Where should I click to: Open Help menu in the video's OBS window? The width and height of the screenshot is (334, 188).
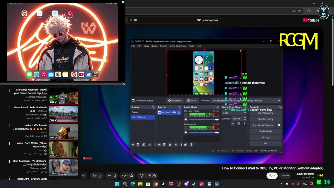pos(199,46)
